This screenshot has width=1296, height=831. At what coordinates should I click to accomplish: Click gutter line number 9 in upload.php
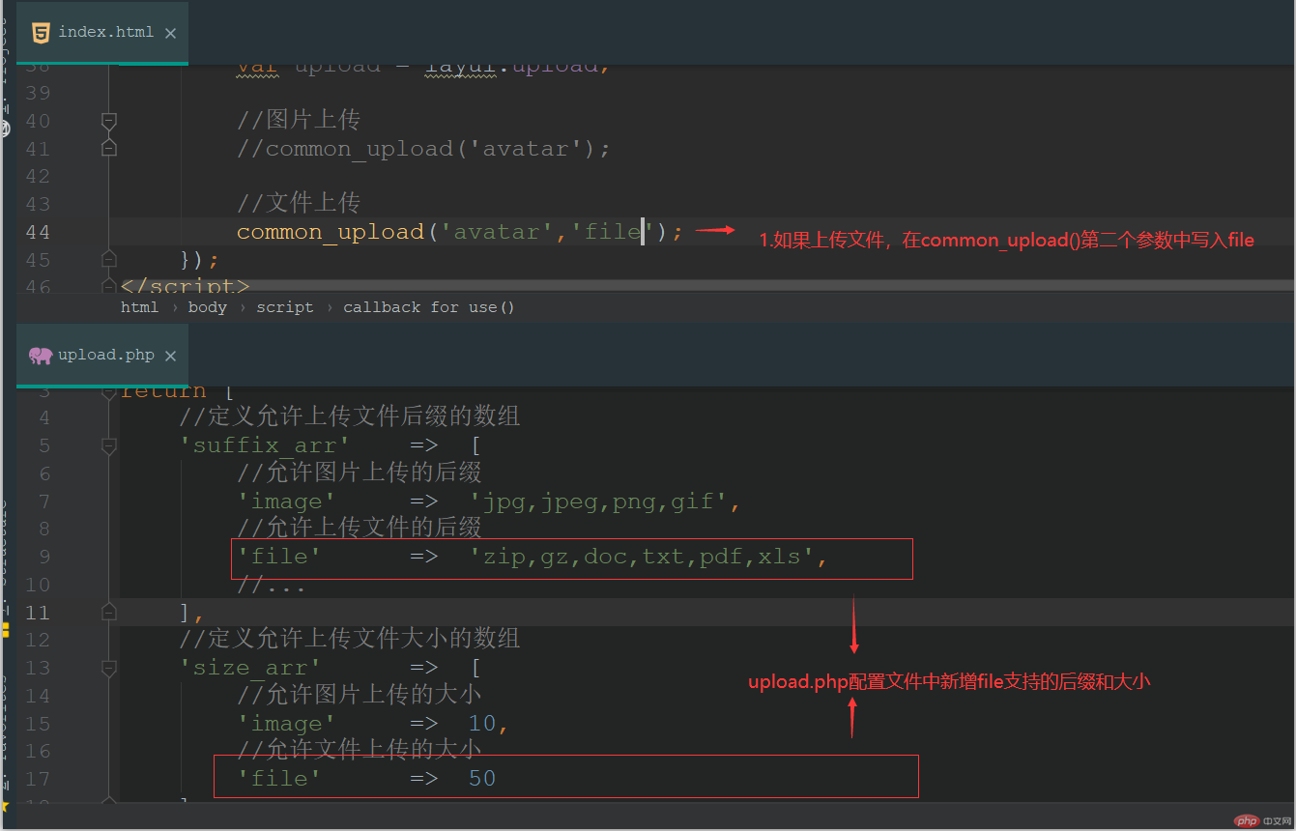pos(44,557)
